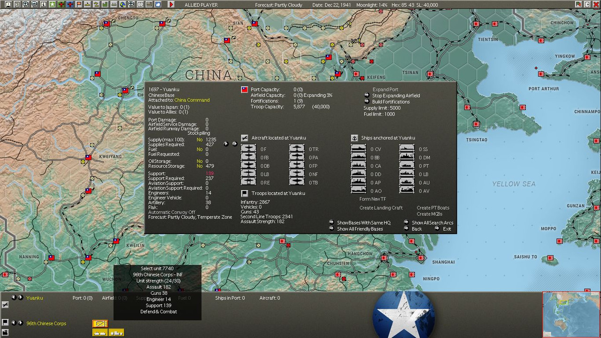The image size is (601, 338).
Task: Toggle Resource Storage stockpiling 'No' setting
Action: 200,166
